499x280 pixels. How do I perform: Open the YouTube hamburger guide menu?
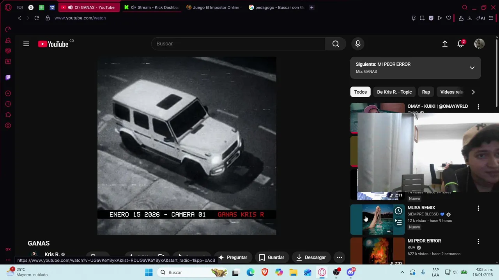(26, 44)
